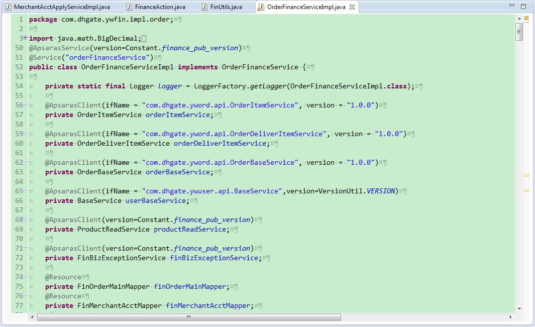Click the package name com.dhgate.ywfin.impl.order
This screenshot has height=327, width=535.
click(115, 20)
